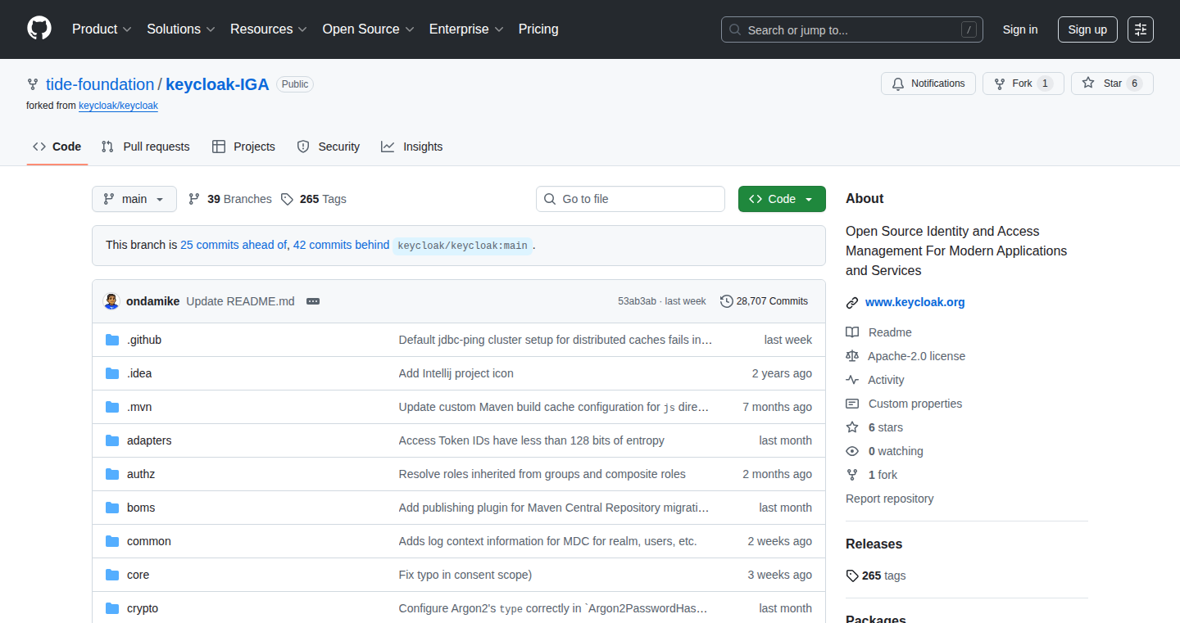The width and height of the screenshot is (1180, 623).
Task: Click the Notifications bell button
Action: (928, 84)
